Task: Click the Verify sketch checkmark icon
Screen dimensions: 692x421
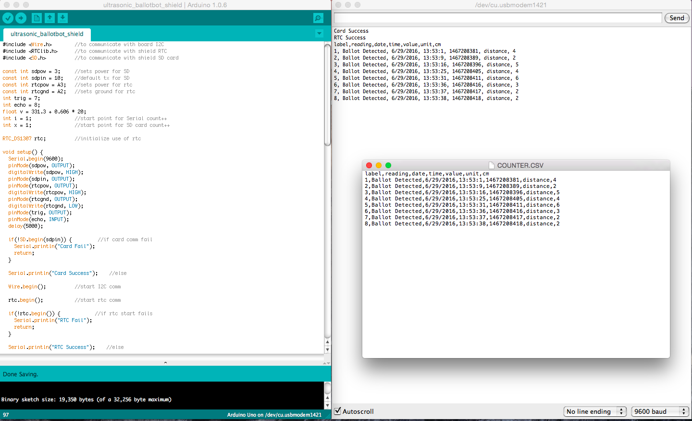Action: click(x=8, y=18)
